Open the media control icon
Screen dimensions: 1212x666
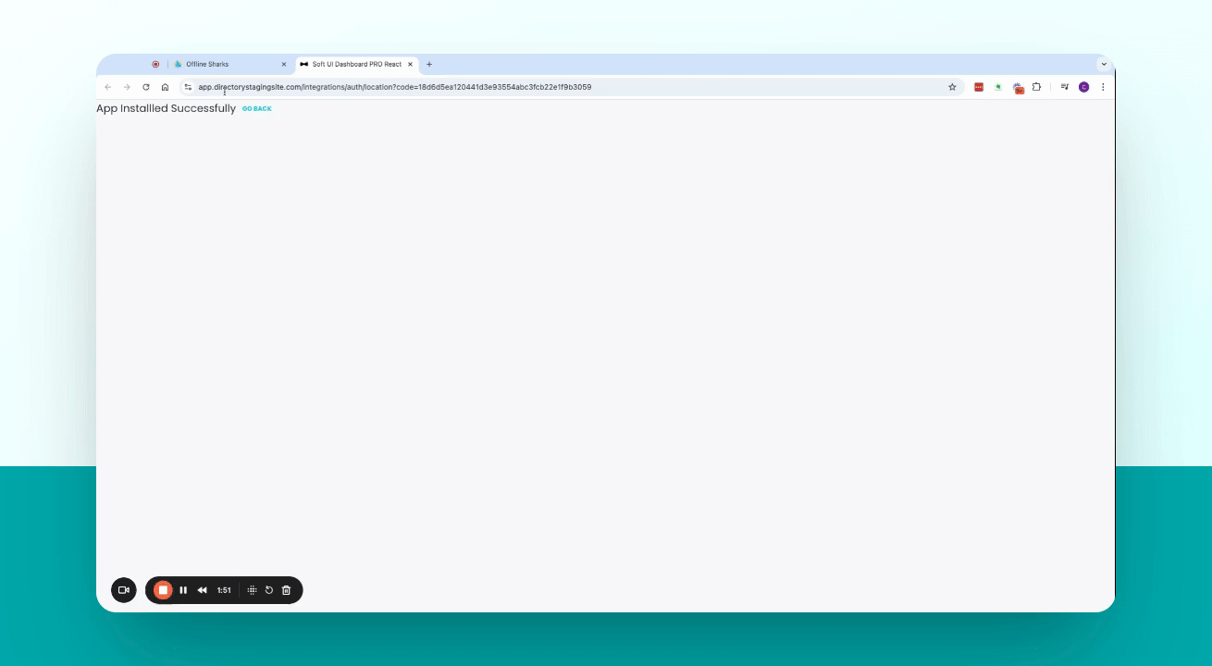coord(1065,87)
